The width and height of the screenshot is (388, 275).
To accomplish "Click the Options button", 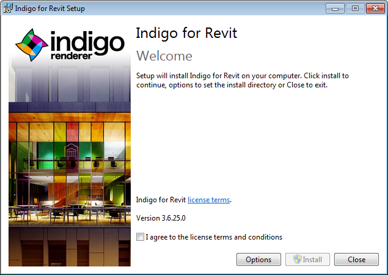I will tap(258, 259).
